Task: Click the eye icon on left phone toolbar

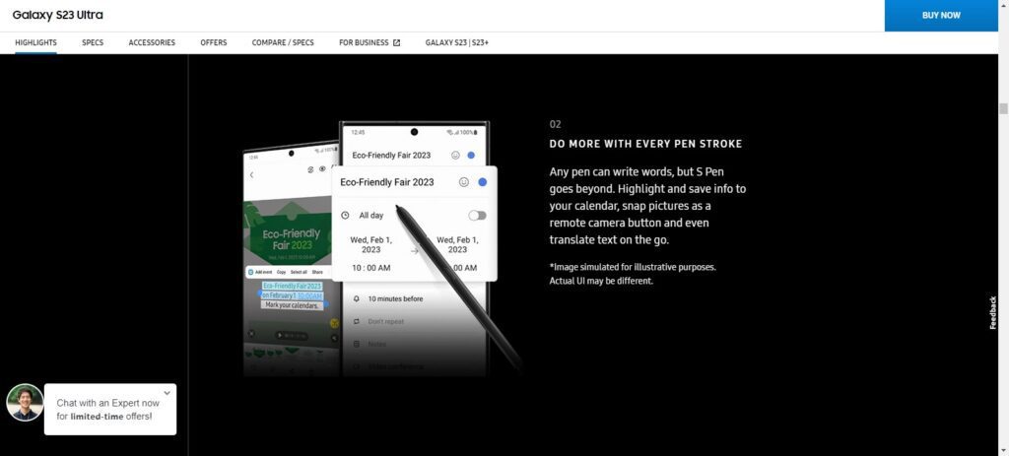Action: 322,169
